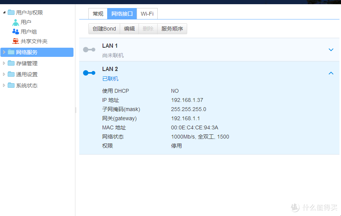Click the 通用设置 folder icon

click(x=11, y=74)
